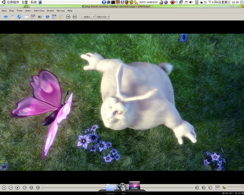Expand the Subtitle track dropdown

coord(103,17)
